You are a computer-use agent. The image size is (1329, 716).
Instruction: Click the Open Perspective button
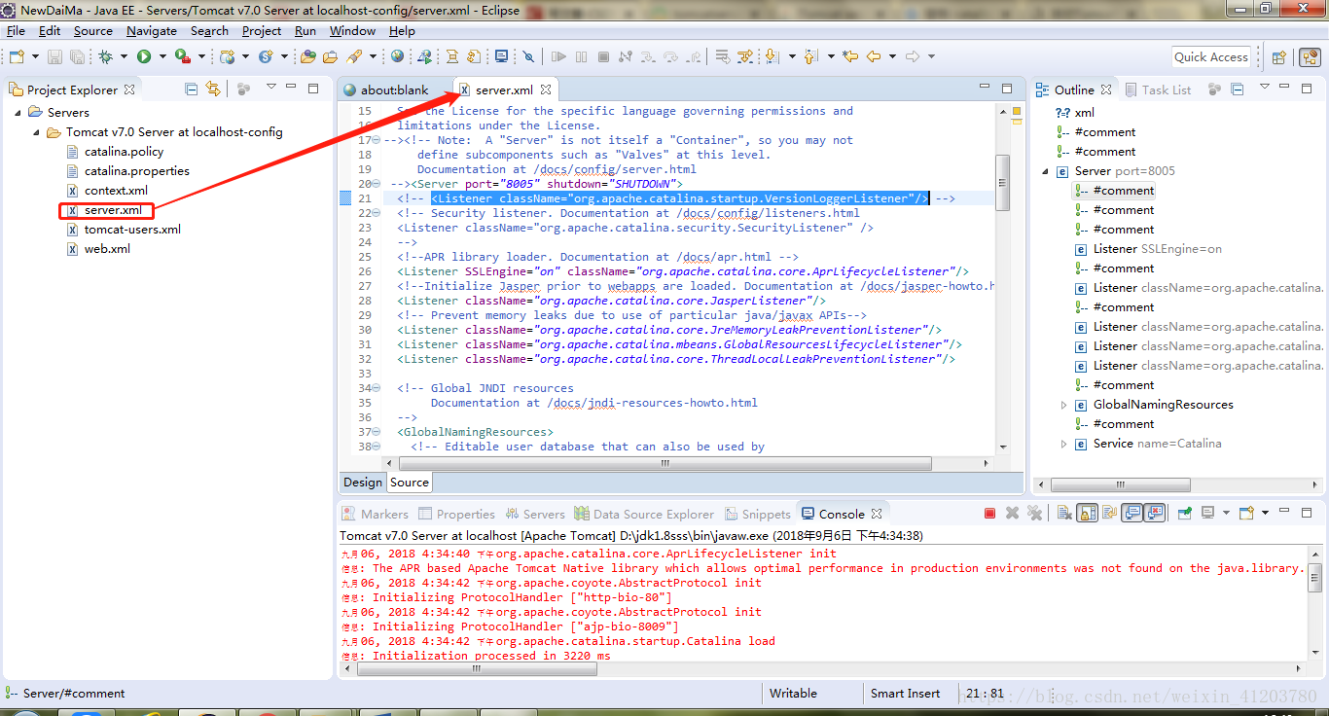tap(1277, 56)
